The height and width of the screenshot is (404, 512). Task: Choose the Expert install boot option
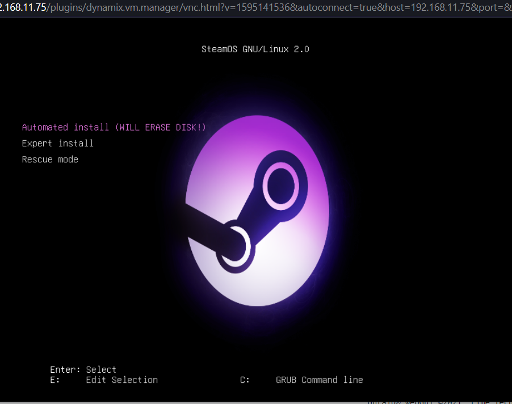pyautogui.click(x=58, y=143)
